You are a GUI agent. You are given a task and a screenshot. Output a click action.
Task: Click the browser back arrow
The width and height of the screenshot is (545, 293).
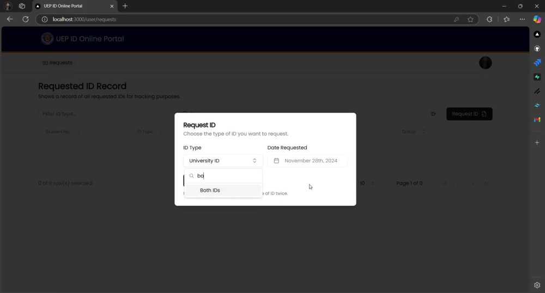tap(10, 20)
